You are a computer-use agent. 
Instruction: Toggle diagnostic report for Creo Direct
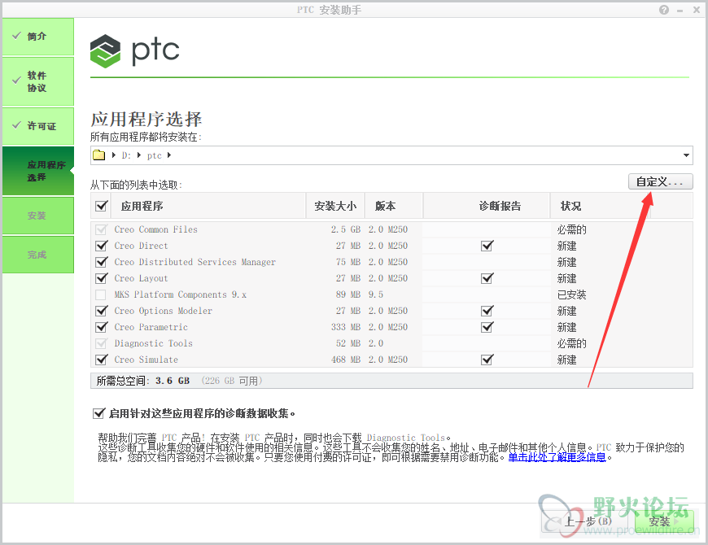(x=487, y=246)
